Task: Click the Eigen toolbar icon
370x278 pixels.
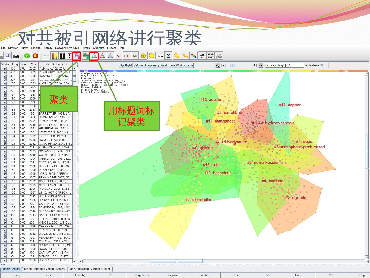Action: point(160,56)
